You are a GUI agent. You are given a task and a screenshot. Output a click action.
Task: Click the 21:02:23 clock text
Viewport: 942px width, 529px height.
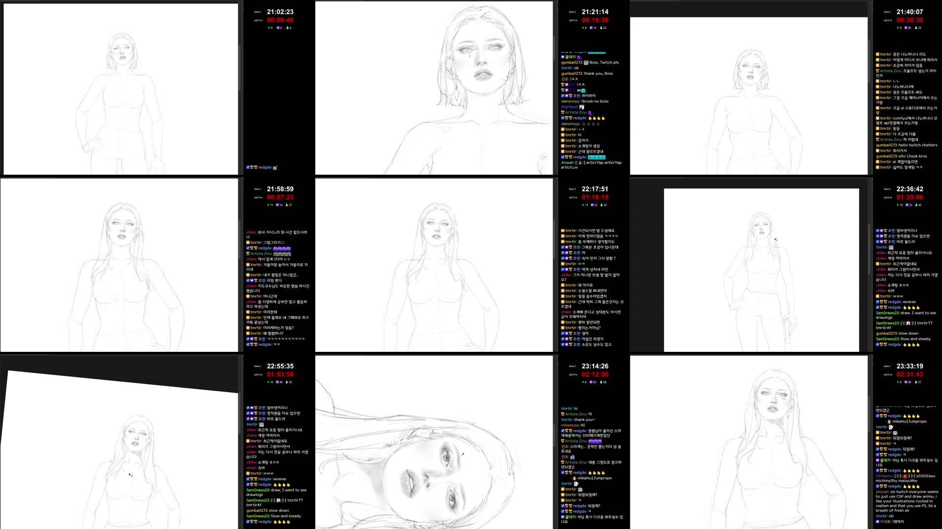pyautogui.click(x=280, y=12)
